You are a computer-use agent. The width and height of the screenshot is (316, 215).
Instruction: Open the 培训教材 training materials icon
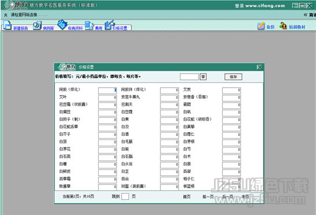click(x=283, y=26)
